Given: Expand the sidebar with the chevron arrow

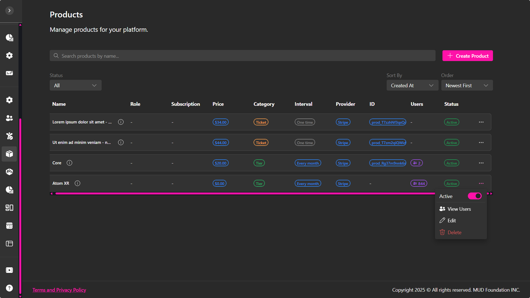Looking at the screenshot, I should pos(9,10).
